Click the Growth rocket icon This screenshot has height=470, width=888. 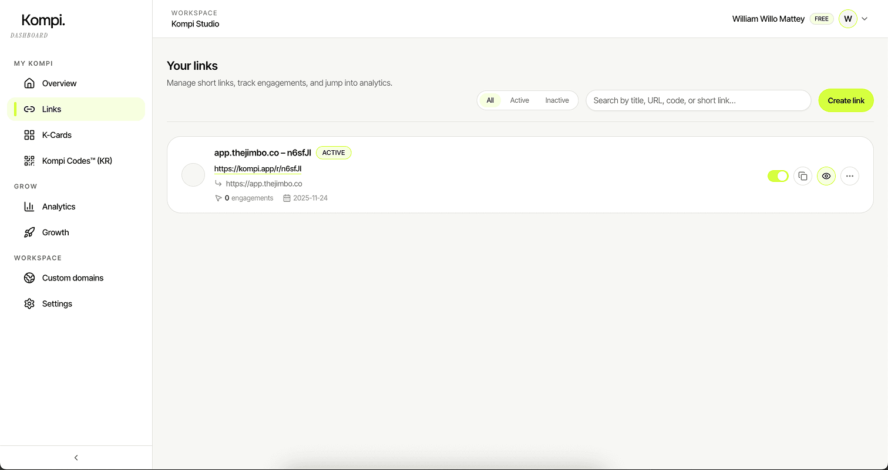pos(29,232)
